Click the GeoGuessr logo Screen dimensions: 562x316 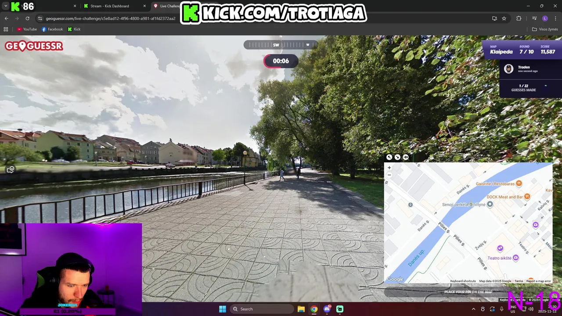tap(34, 46)
